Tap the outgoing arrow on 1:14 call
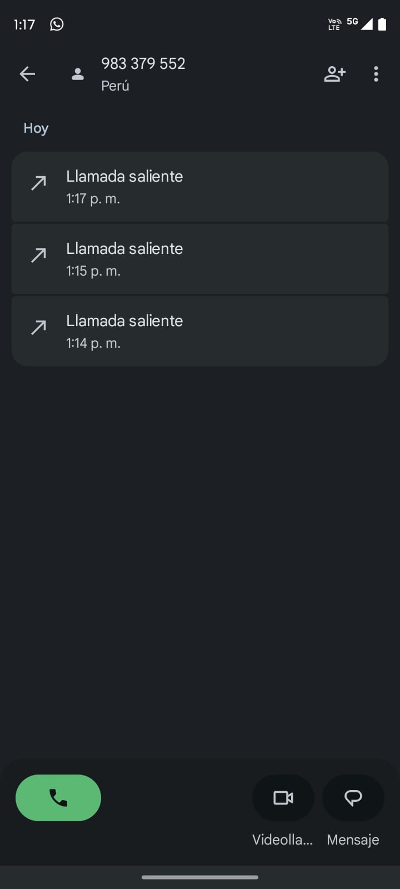The width and height of the screenshot is (400, 889). tap(38, 327)
